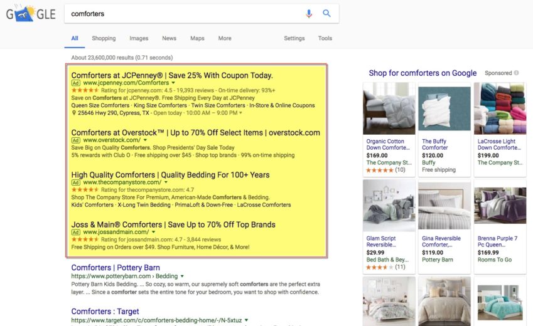Click the location pin by 25646 Hwy 290
Viewport: 533px width, 326px height.
pyautogui.click(x=73, y=113)
